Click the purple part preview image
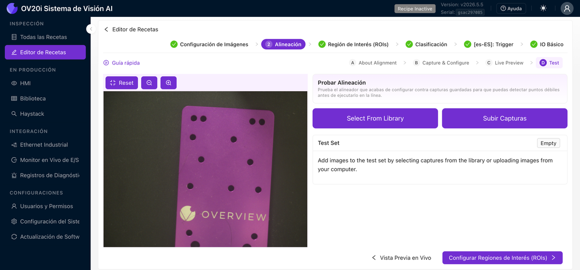Viewport: 580px width, 270px height. click(205, 169)
